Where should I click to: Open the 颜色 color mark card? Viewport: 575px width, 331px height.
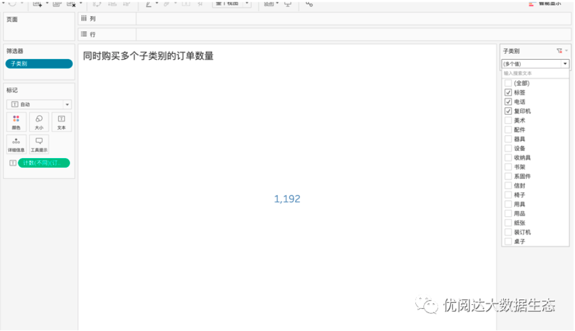click(x=16, y=122)
